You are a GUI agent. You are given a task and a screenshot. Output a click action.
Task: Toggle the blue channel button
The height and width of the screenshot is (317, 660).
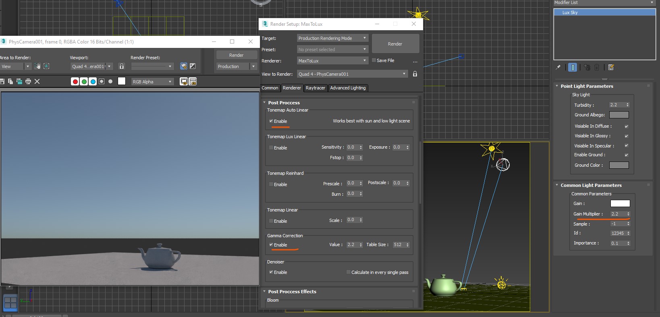pyautogui.click(x=93, y=82)
